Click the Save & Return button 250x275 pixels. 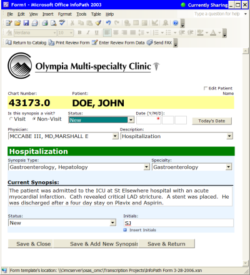(166, 244)
